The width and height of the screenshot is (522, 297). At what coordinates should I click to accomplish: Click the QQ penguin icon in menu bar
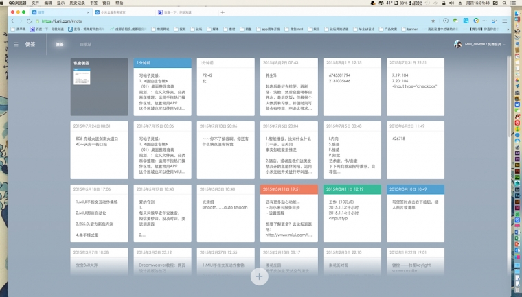tap(372, 3)
